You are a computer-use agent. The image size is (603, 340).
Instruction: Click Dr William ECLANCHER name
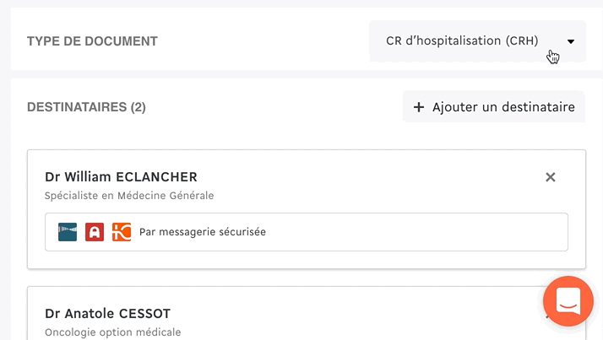(x=121, y=177)
